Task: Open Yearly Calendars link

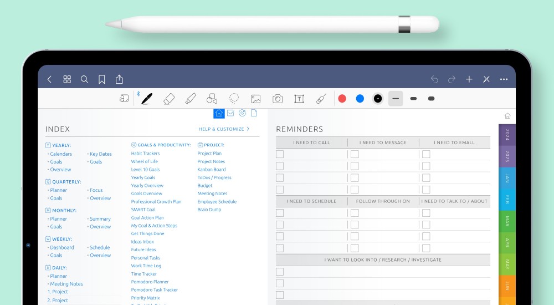Action: point(61,154)
